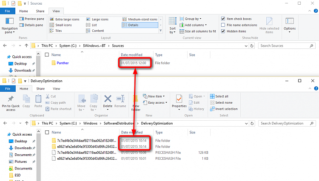
Task: Open Copy to dropdown
Action: (x=94, y=103)
